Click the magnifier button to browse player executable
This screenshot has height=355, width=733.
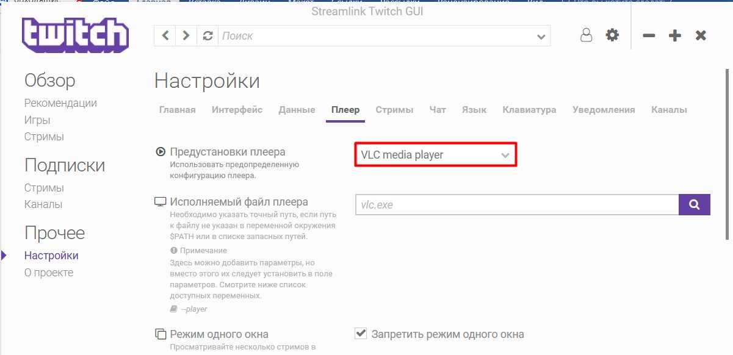(695, 205)
